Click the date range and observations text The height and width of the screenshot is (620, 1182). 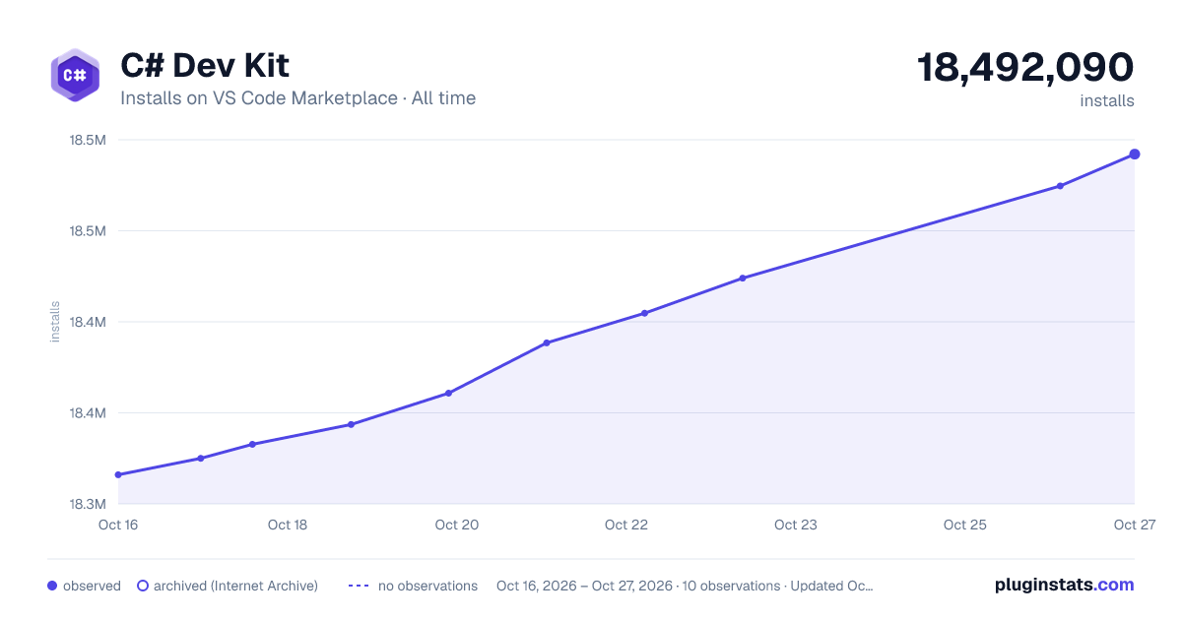point(685,586)
